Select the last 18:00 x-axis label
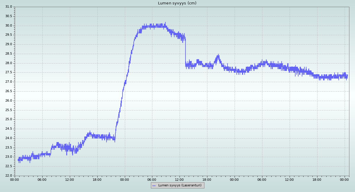This screenshot has width=355, height=192. click(x=317, y=179)
